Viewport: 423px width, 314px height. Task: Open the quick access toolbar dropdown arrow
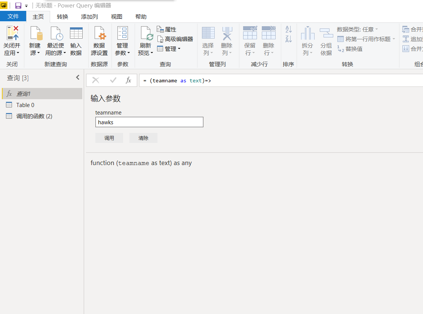(x=26, y=6)
